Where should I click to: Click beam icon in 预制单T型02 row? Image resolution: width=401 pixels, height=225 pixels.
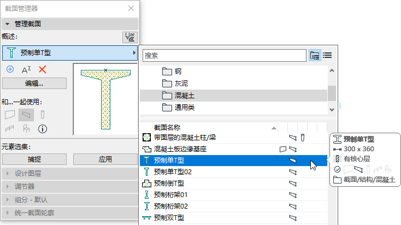[293, 172]
